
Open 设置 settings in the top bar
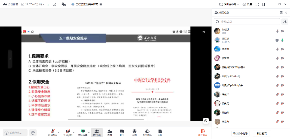point(248,4)
